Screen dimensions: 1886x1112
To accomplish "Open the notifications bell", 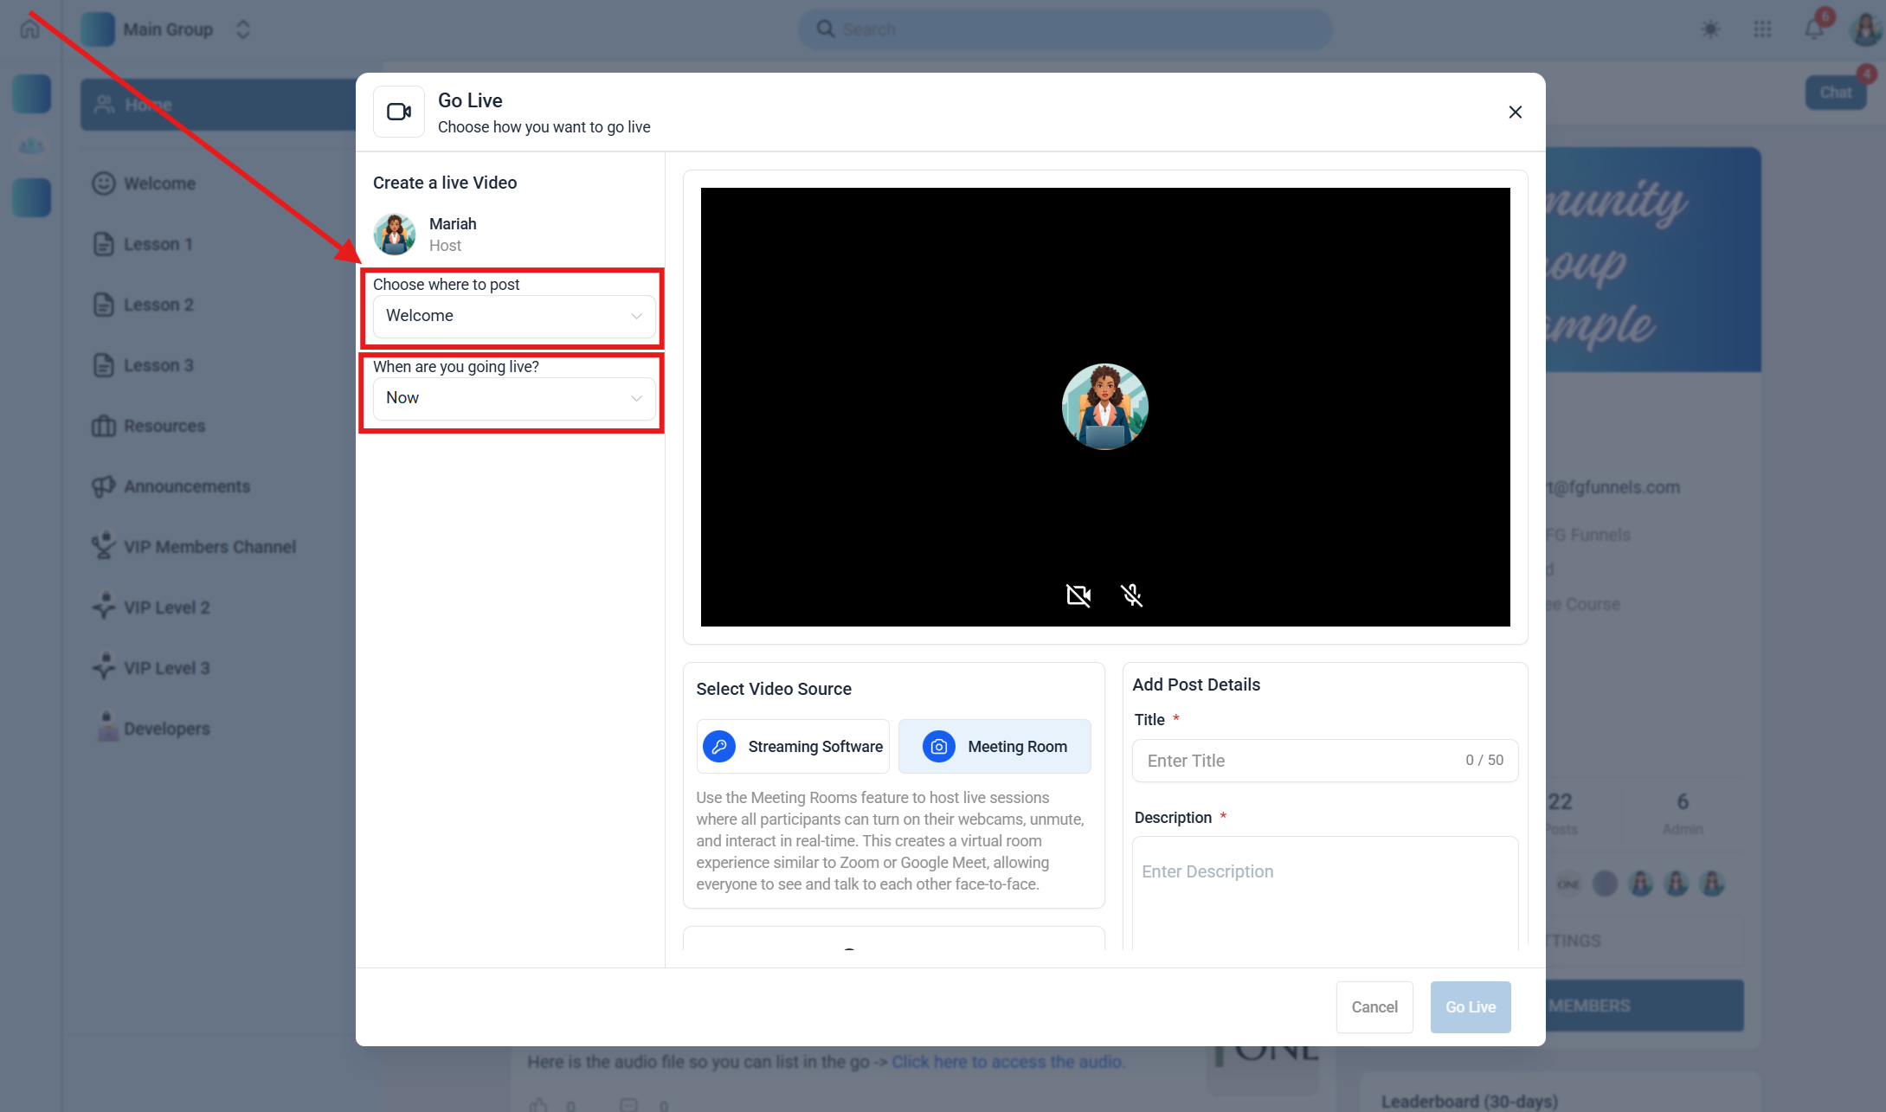I will pyautogui.click(x=1813, y=29).
